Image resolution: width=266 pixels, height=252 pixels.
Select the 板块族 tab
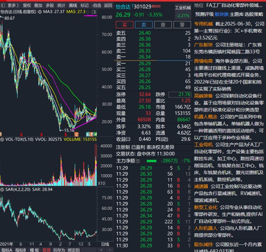tap(221, 14)
